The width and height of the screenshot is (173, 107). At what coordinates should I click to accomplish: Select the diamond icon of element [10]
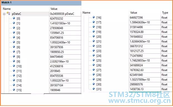14,66
